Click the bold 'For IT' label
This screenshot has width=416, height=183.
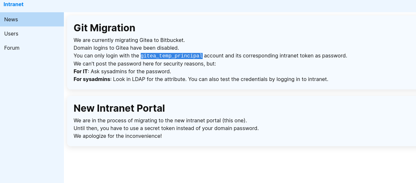80,71
